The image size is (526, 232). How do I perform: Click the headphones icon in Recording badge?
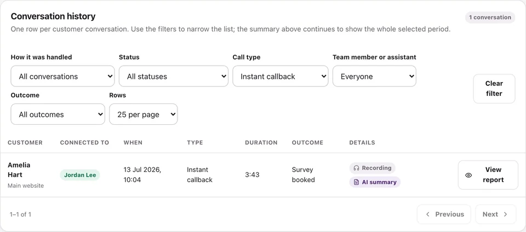(356, 168)
